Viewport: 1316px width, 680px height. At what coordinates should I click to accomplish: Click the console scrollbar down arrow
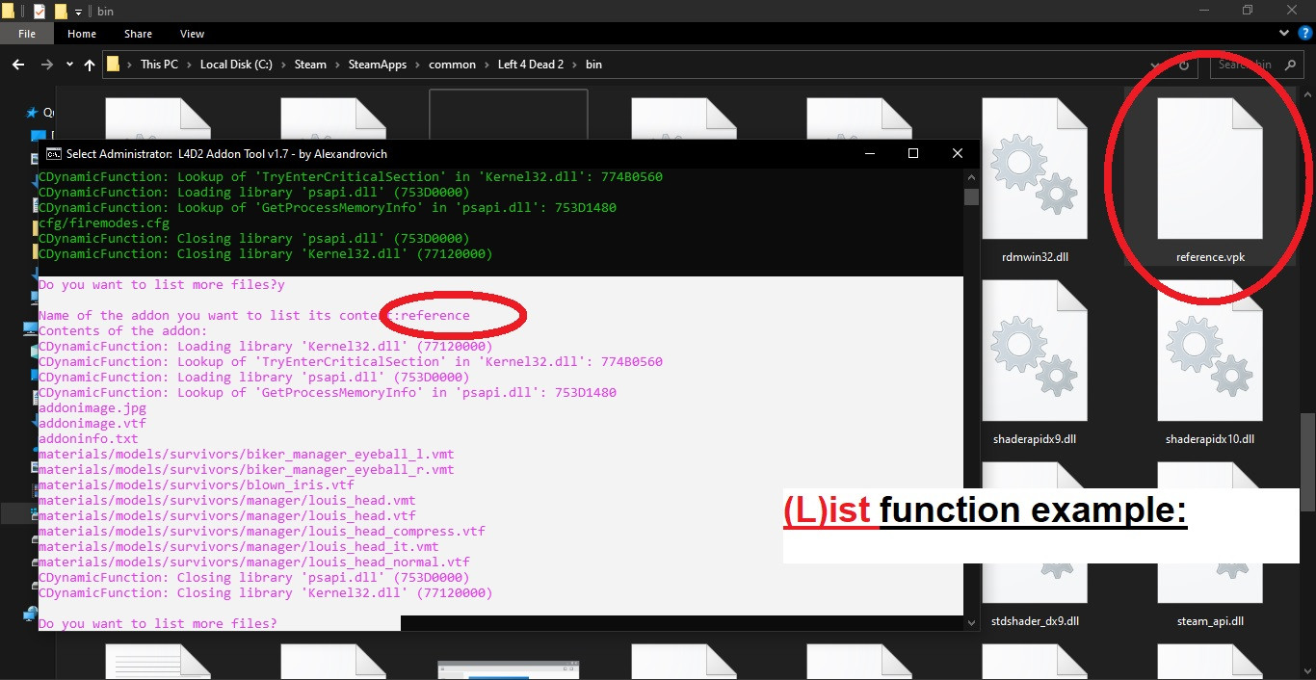coord(971,622)
